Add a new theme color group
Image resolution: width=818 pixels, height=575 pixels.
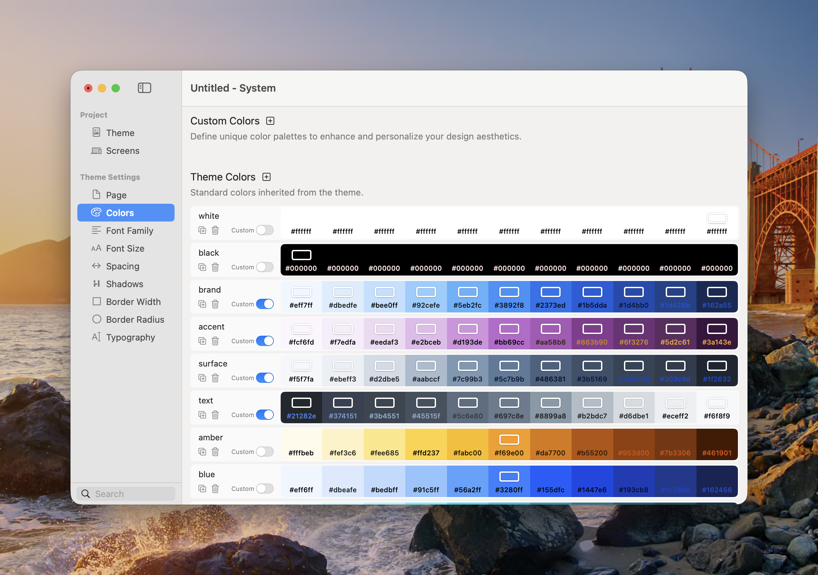267,177
